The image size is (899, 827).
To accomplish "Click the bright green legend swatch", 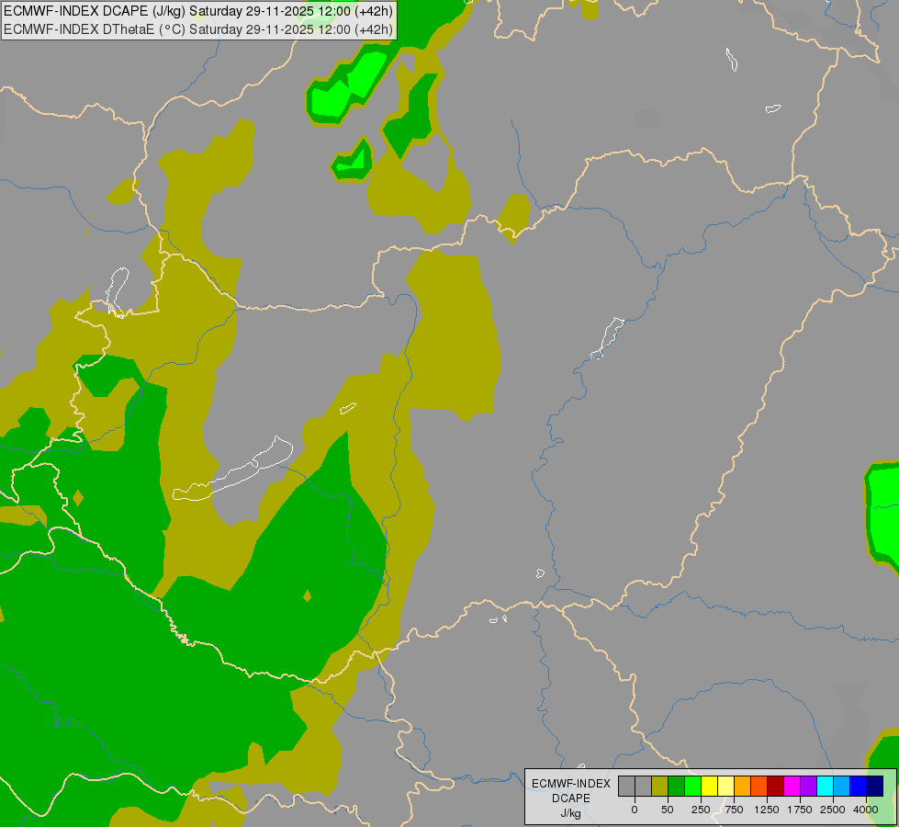I will [693, 786].
